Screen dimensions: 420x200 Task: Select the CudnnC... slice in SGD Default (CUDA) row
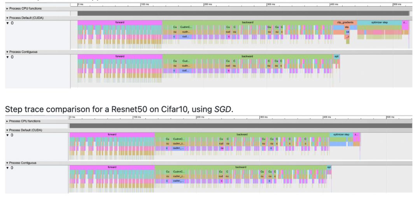point(178,139)
